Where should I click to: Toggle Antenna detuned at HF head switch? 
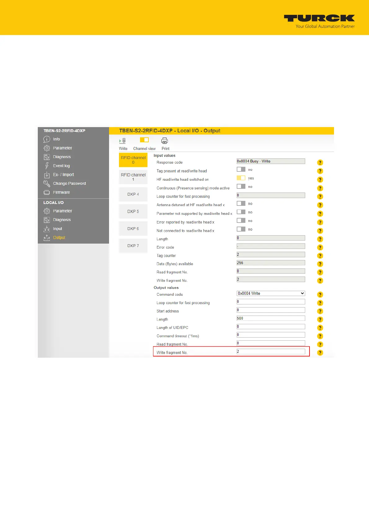241,203
